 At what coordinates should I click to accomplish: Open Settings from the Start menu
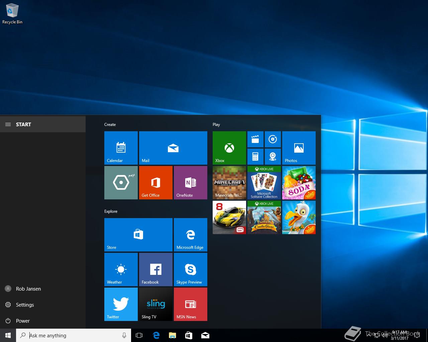coord(43,305)
